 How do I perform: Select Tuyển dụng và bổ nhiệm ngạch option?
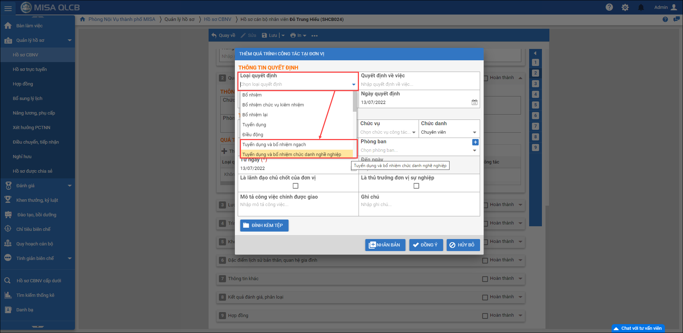(274, 145)
